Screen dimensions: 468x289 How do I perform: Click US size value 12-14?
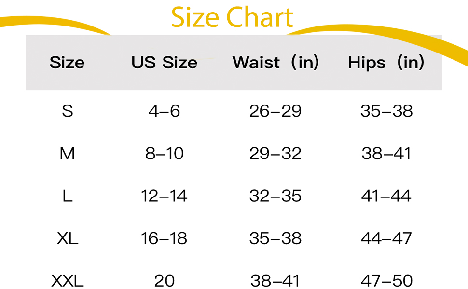click(164, 197)
